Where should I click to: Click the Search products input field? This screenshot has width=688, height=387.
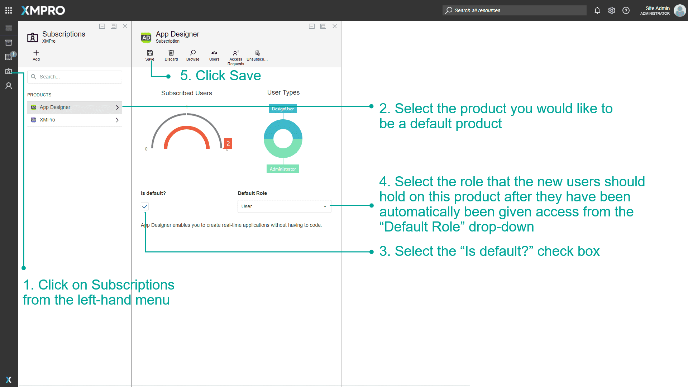click(75, 77)
